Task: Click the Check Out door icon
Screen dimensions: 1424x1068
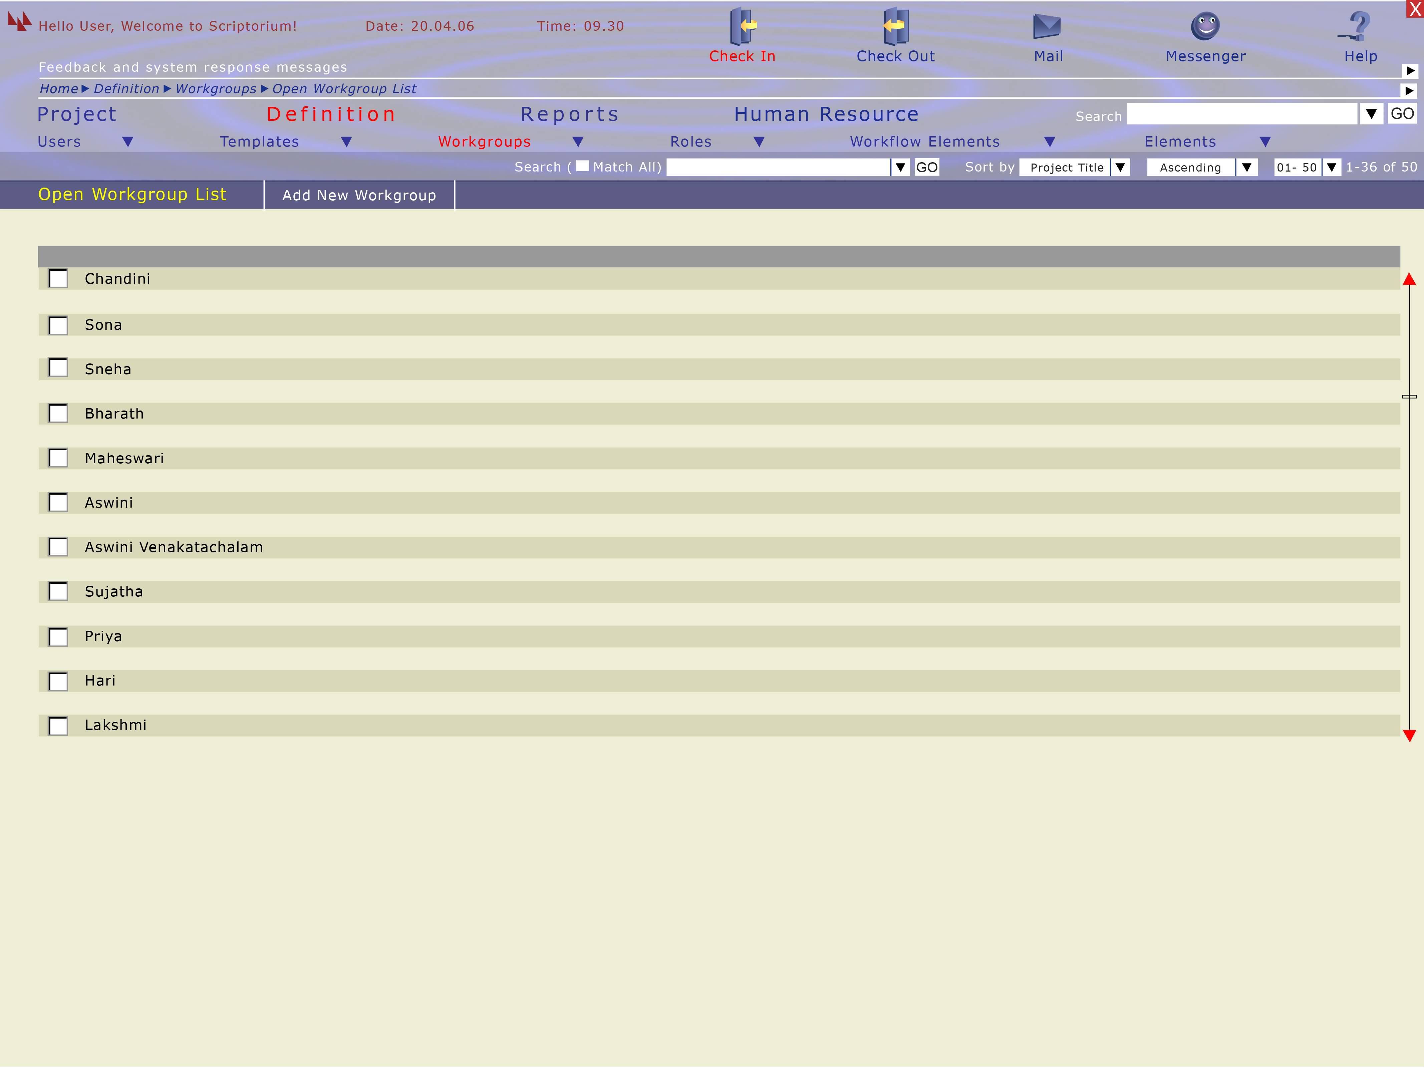Action: tap(895, 26)
